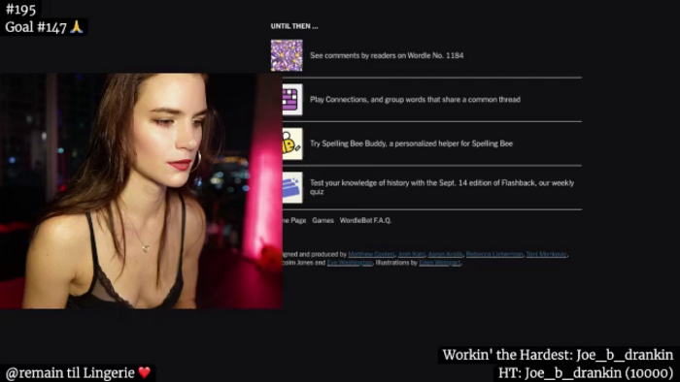Screen dimensions: 680x382
Task: Open the Sept. 14 Flashback quiz link
Action: [442, 187]
